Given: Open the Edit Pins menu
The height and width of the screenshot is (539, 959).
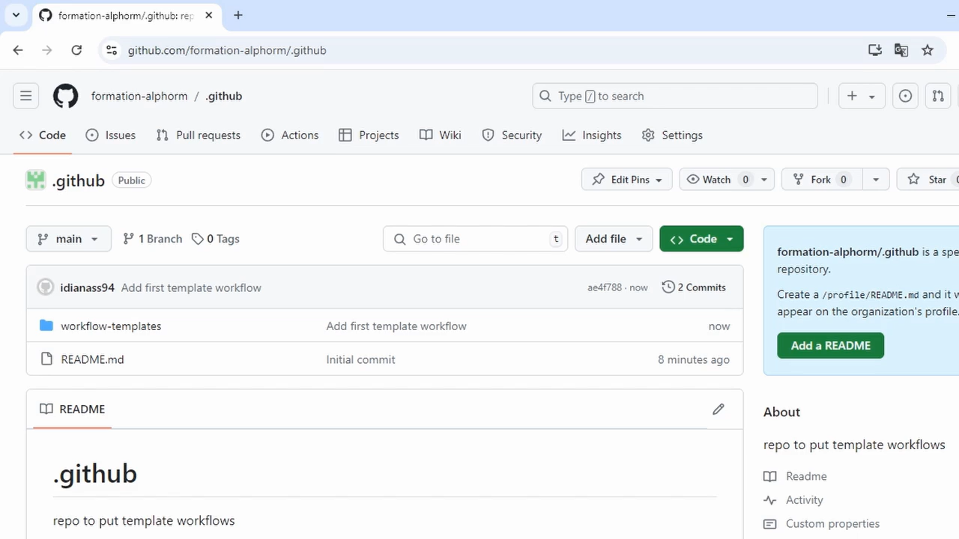Looking at the screenshot, I should click(x=626, y=179).
